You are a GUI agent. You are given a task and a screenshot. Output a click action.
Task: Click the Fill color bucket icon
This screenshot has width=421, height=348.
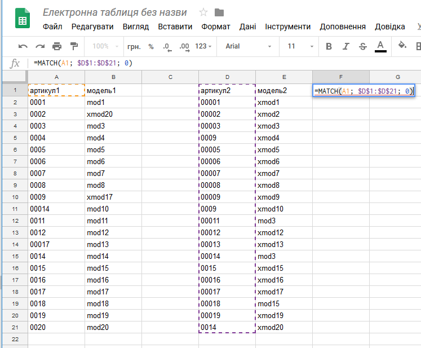[402, 45]
